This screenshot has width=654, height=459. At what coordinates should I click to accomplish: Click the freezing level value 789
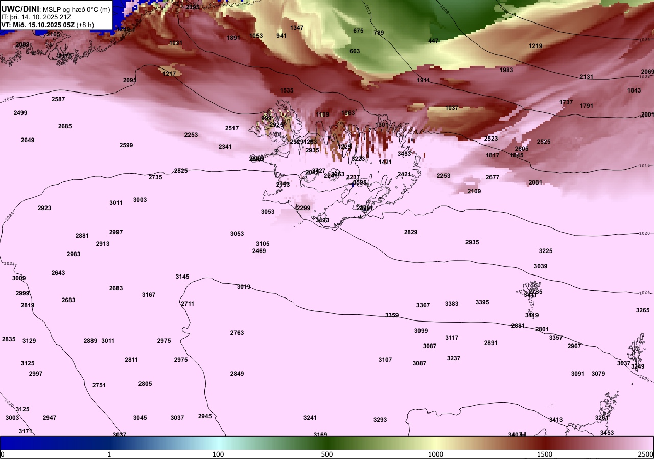[x=379, y=33]
